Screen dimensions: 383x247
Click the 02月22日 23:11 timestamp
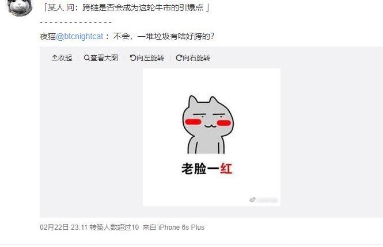point(63,227)
